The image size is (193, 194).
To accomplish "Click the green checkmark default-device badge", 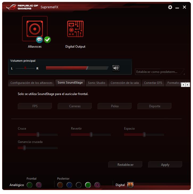I will click(47, 40).
